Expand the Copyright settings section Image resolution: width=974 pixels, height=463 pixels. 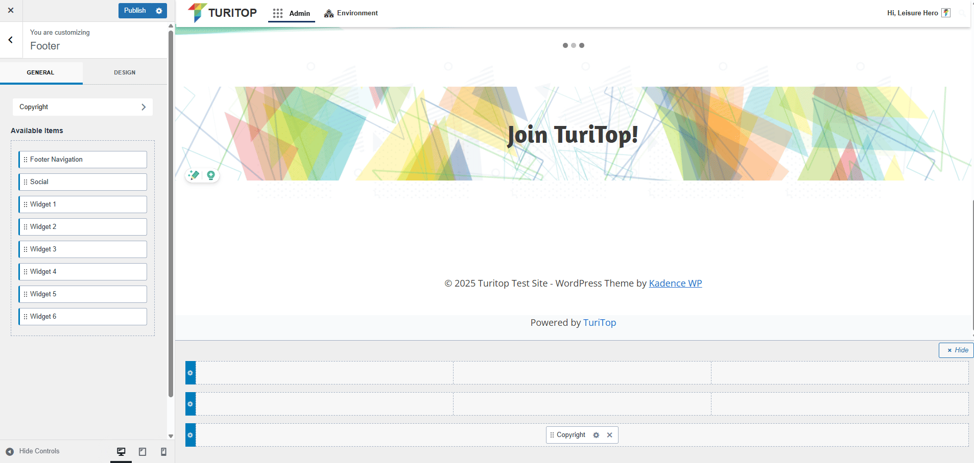click(83, 107)
